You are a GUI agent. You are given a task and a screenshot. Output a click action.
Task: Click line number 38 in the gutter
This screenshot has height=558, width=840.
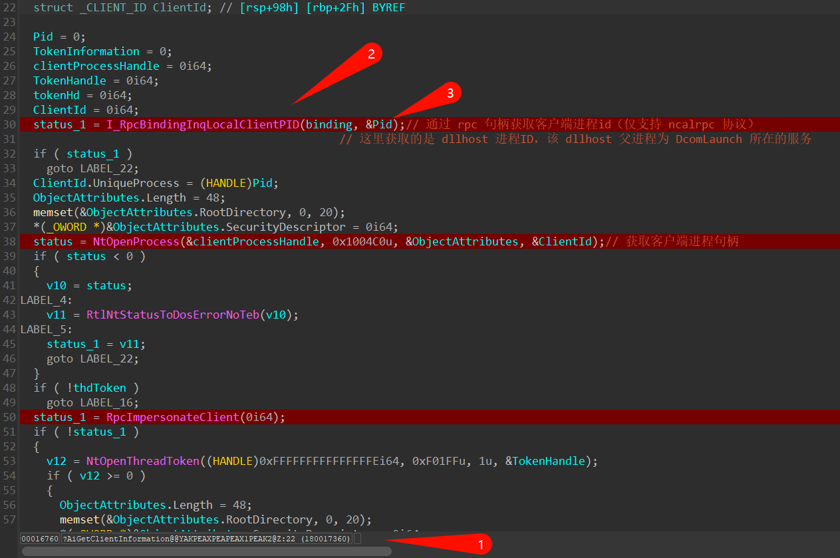pyautogui.click(x=9, y=241)
